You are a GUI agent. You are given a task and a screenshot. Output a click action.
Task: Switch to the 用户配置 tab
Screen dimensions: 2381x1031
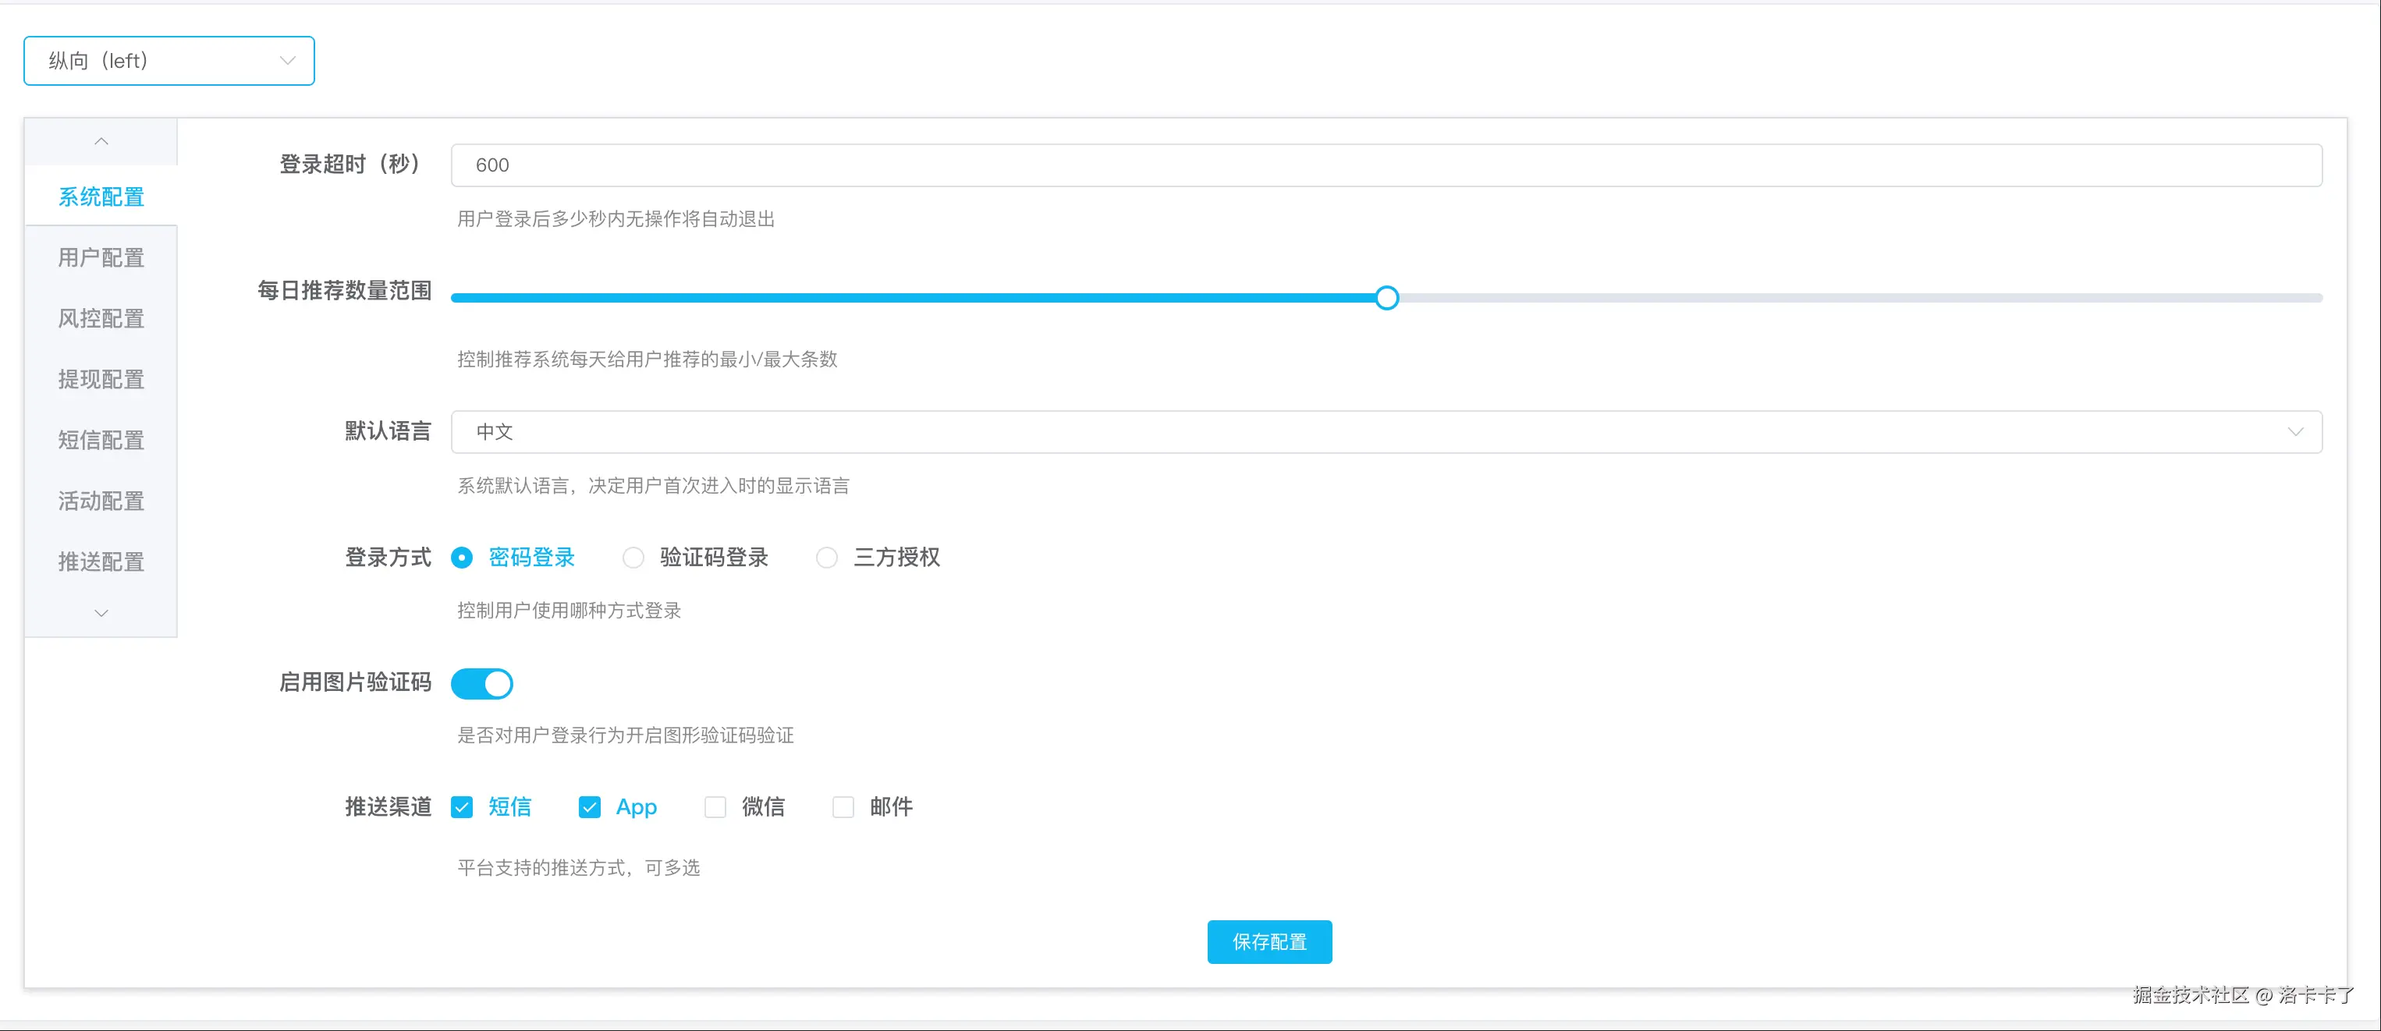[101, 257]
